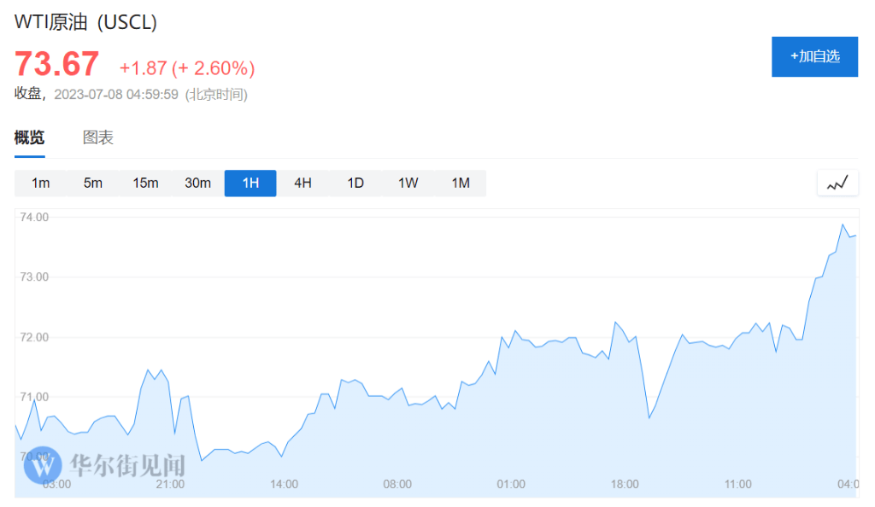Switch to 1M monthly interval
The image size is (875, 507).
(461, 184)
